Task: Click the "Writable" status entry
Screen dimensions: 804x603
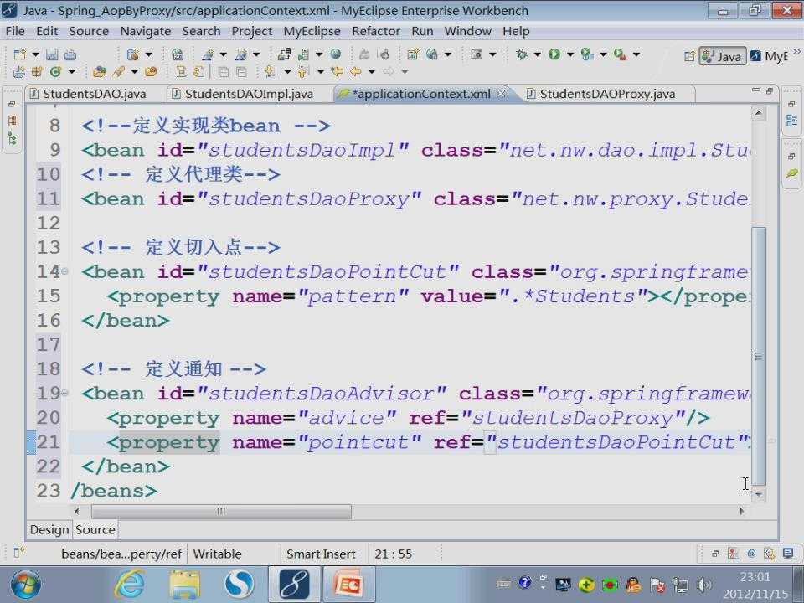Action: click(218, 554)
